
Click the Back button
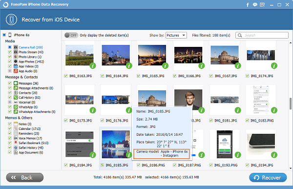point(25,177)
